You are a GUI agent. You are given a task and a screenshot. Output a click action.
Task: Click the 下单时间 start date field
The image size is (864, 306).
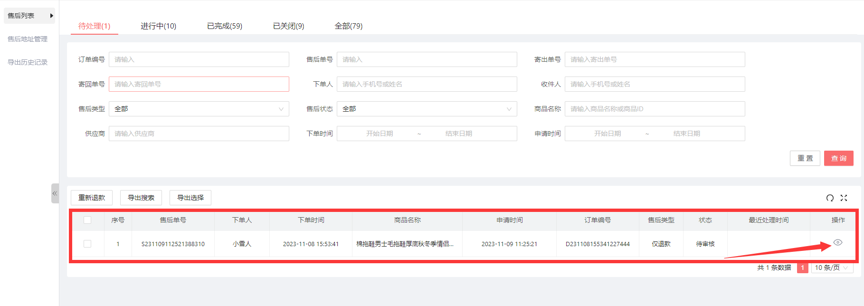(x=380, y=134)
